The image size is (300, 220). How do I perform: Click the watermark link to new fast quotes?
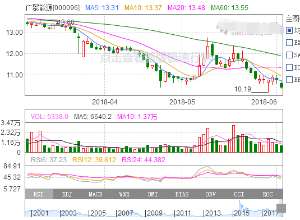point(156,57)
